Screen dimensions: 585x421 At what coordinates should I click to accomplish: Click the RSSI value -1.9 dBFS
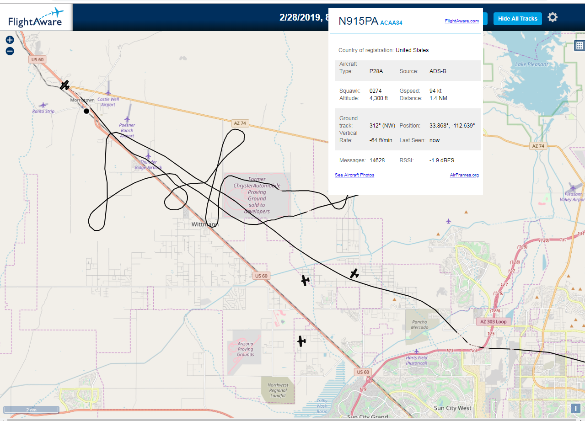[x=442, y=160]
